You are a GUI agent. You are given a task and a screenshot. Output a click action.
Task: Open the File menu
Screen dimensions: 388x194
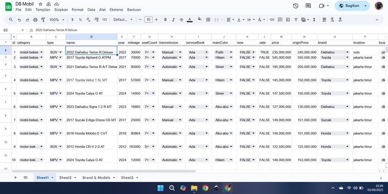click(x=18, y=10)
